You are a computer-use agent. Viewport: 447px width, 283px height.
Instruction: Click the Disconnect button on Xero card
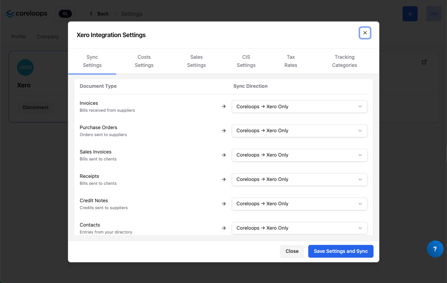coord(35,107)
